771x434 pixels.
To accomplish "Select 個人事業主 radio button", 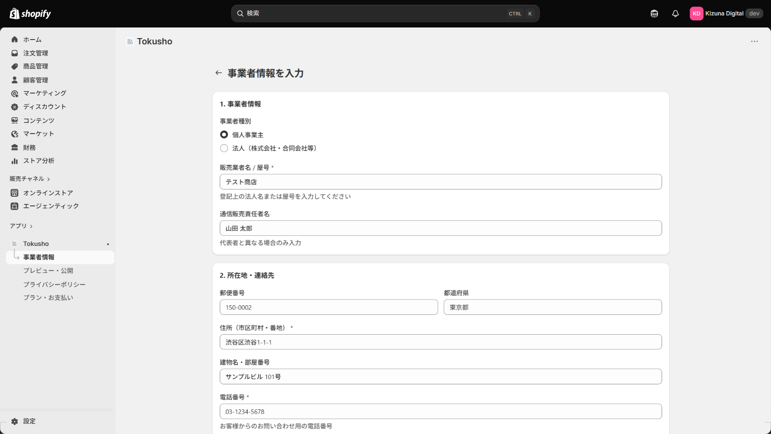I will pyautogui.click(x=224, y=135).
